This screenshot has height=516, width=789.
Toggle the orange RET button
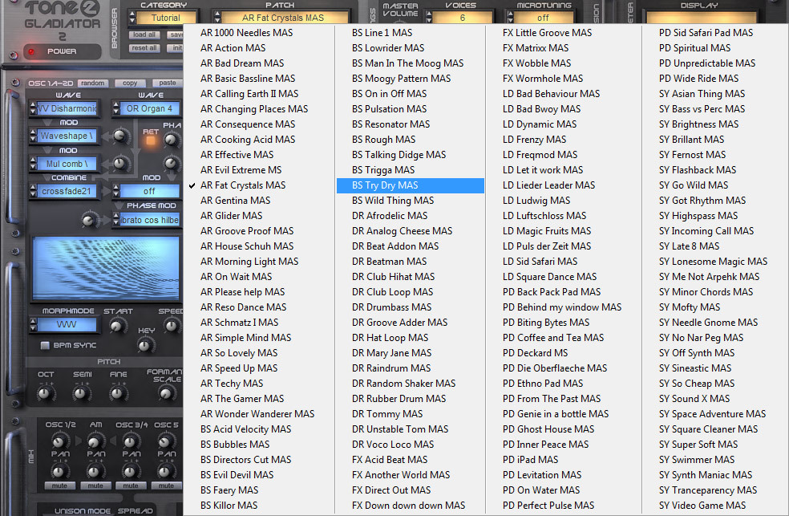tap(150, 140)
